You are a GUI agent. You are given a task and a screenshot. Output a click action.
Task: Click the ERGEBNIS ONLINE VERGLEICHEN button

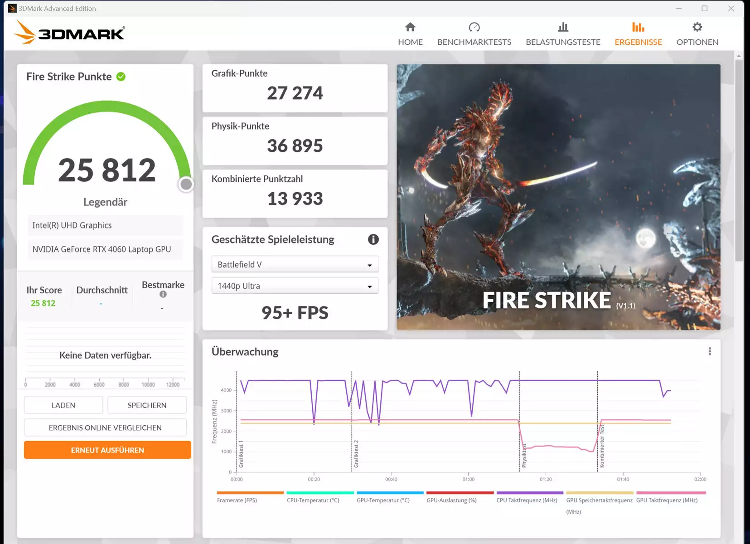click(x=105, y=427)
